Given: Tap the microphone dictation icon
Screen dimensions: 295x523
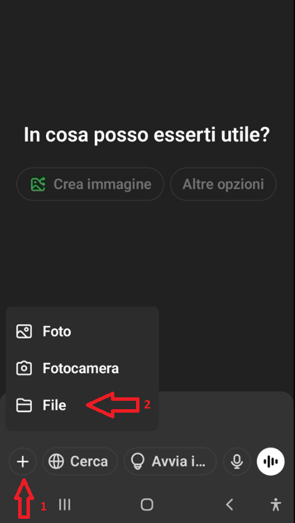Looking at the screenshot, I should click(236, 462).
